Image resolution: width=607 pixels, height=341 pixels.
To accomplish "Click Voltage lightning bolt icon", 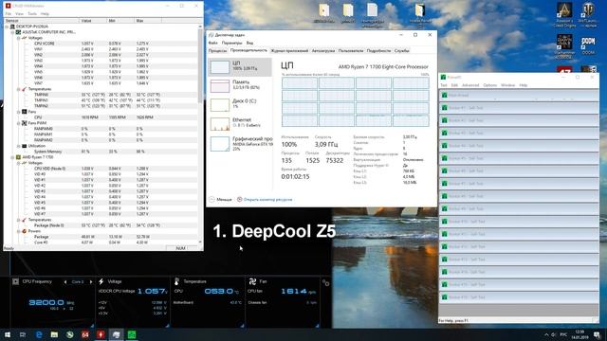I will (101, 281).
